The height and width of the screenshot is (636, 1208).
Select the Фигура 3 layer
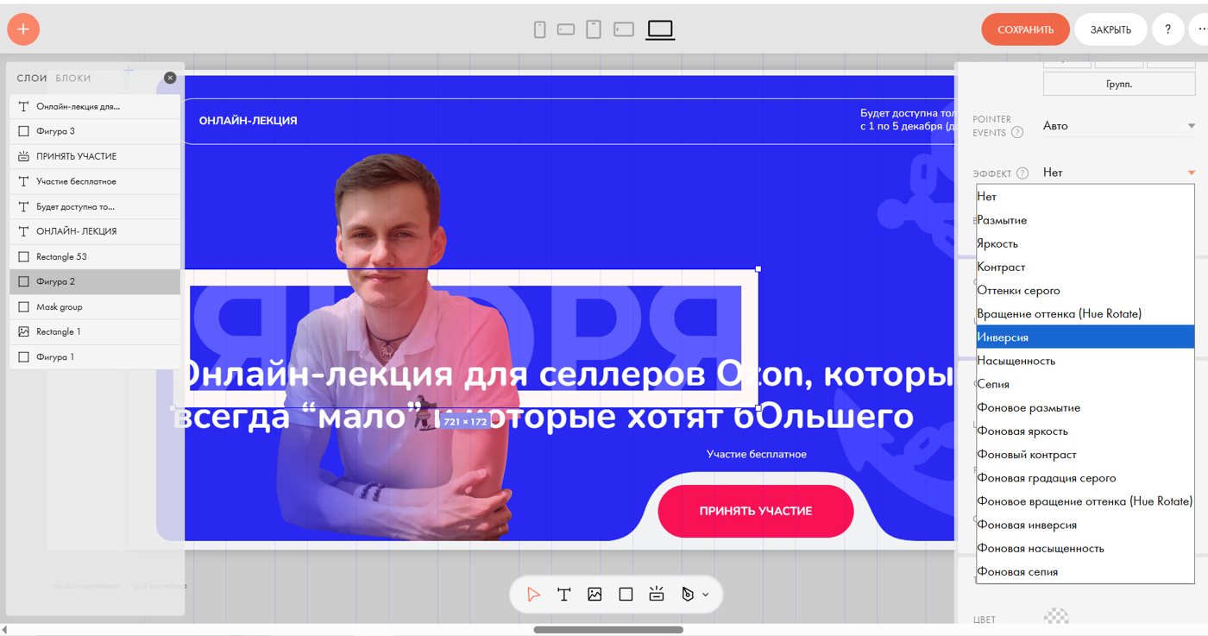(x=95, y=131)
